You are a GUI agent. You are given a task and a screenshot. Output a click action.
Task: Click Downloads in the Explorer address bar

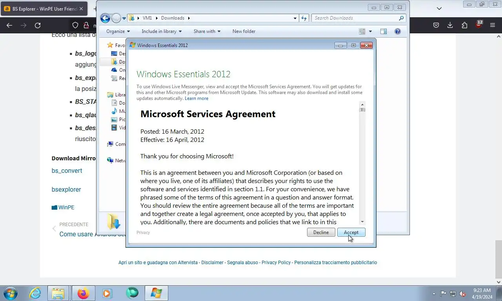click(x=173, y=18)
